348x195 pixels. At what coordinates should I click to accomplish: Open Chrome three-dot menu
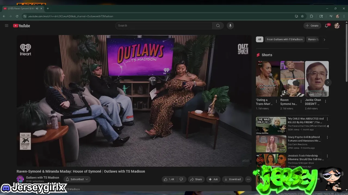point(344,16)
